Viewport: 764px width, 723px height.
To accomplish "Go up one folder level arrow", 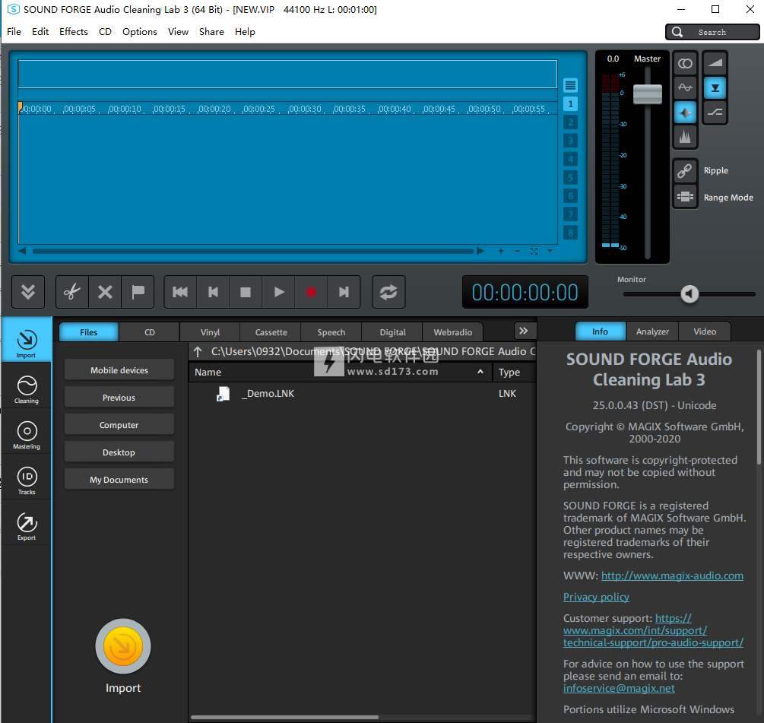I will 198,351.
